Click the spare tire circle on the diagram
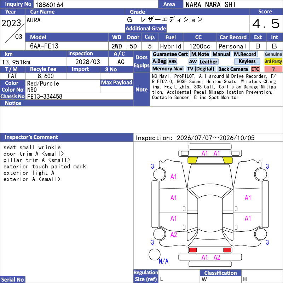283x283 pixels. coord(155,254)
